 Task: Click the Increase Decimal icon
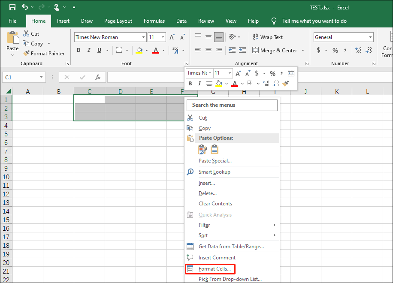358,50
